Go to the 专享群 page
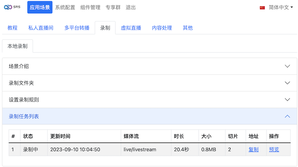This screenshot has width=298, height=167. [113, 7]
